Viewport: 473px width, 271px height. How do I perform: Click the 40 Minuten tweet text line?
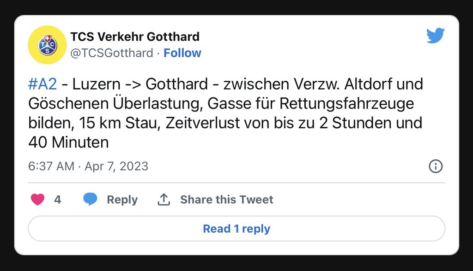point(68,142)
